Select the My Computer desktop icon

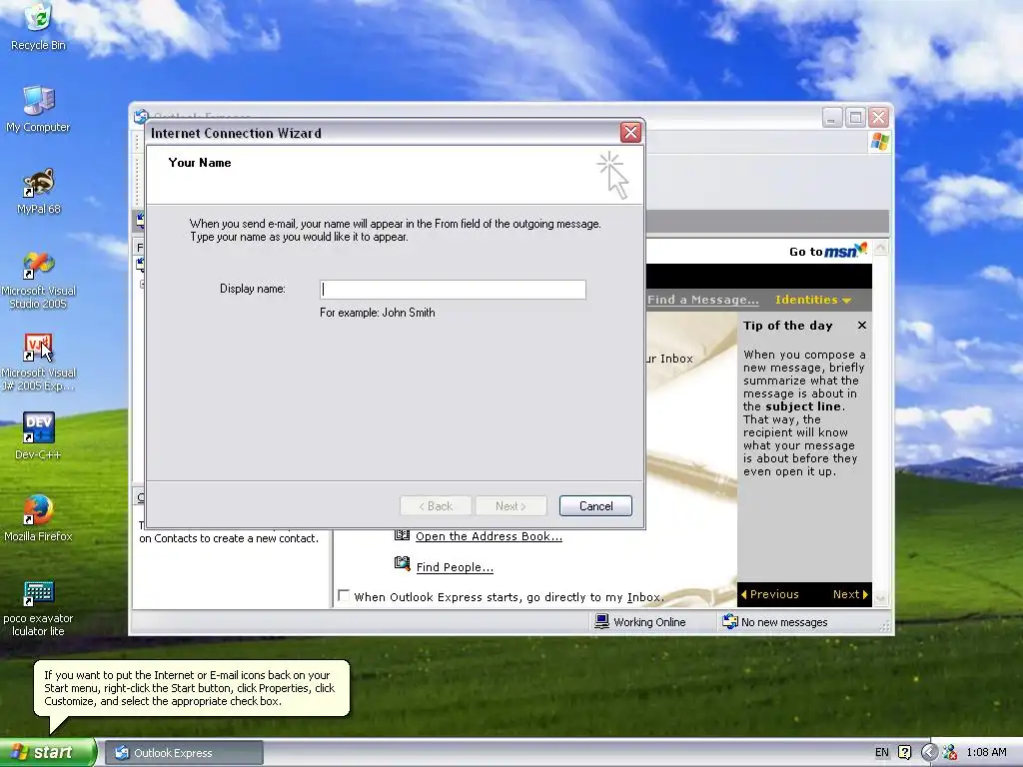coord(39,109)
